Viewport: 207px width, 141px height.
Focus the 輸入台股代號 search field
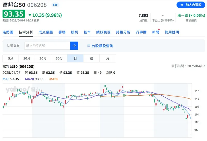[x=47, y=46]
